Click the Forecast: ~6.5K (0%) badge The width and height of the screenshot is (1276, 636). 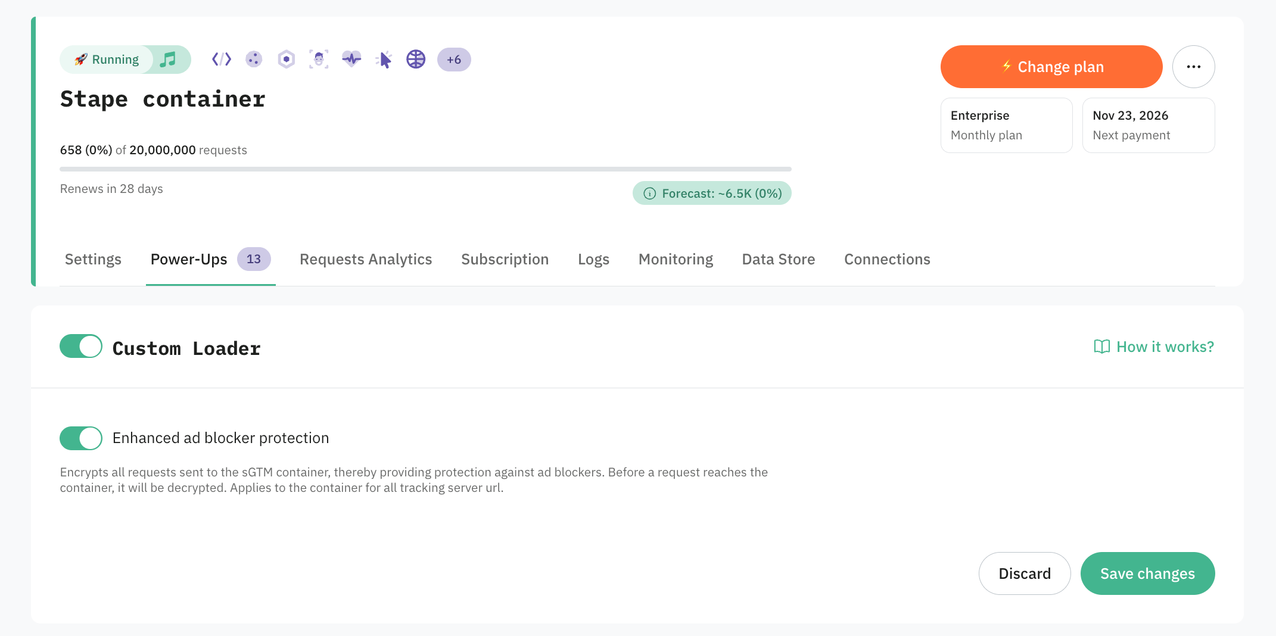(712, 194)
